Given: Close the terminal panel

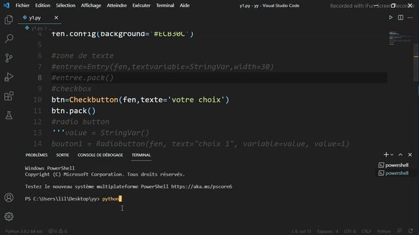Looking at the screenshot, I should coord(410,155).
